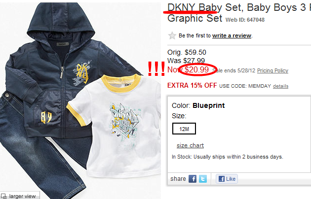311x199 pixels.
Task: Click the share label beside social icons
Action: [178, 179]
